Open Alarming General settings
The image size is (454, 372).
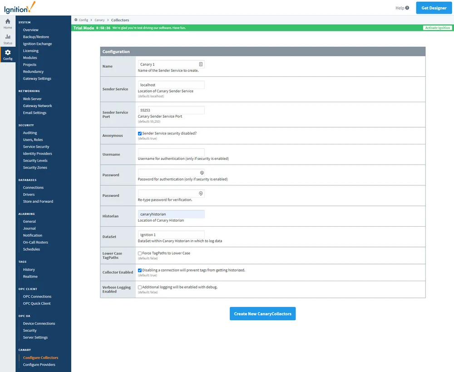tap(29, 221)
